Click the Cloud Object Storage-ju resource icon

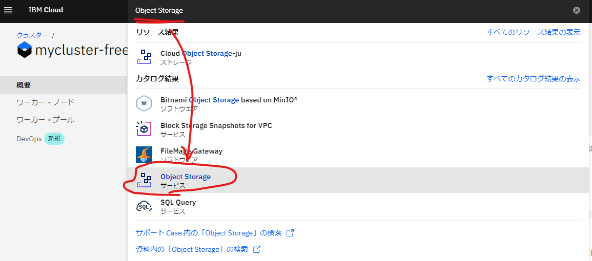pos(144,57)
